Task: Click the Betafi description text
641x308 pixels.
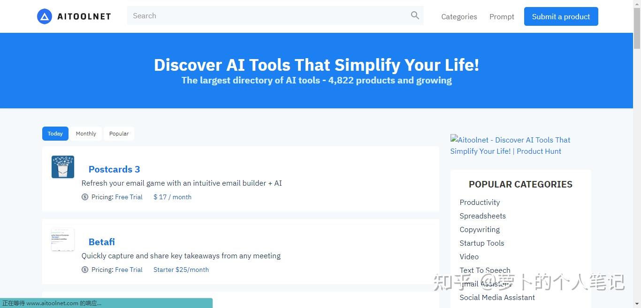Action: [181, 255]
